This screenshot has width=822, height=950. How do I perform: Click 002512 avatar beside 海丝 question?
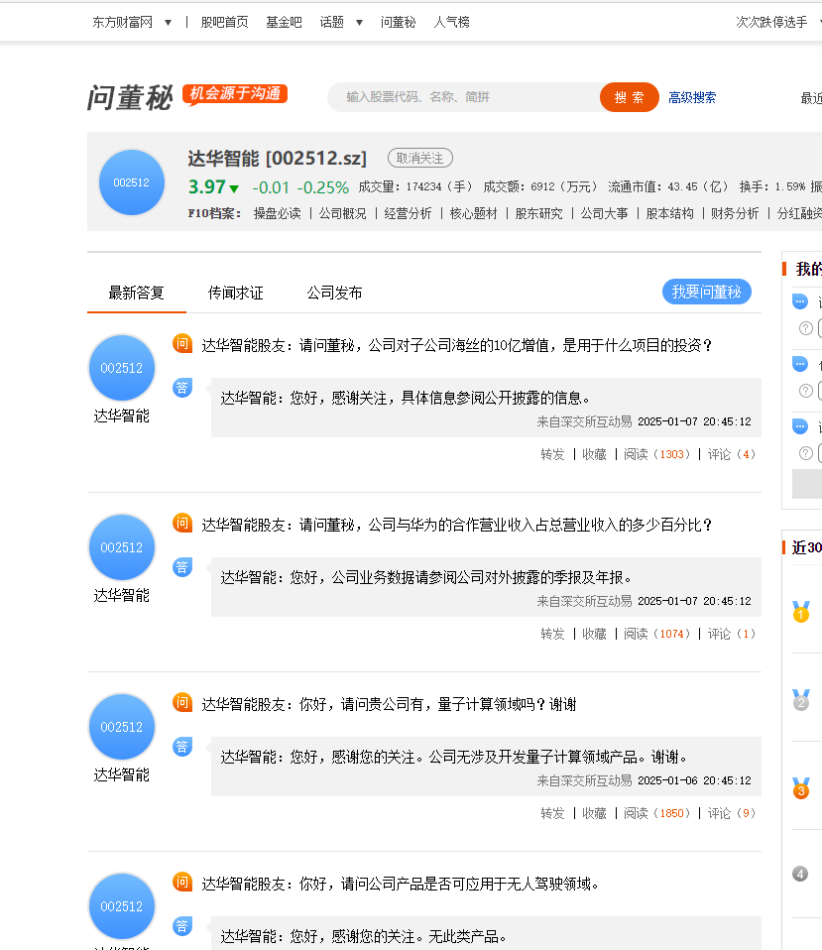pos(122,368)
